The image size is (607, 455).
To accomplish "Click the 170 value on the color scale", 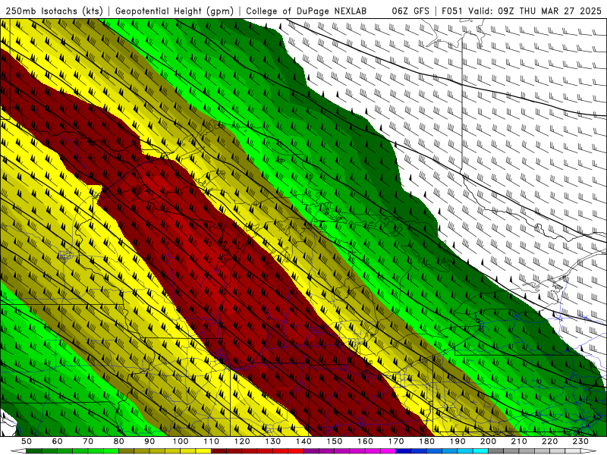I will click(396, 441).
